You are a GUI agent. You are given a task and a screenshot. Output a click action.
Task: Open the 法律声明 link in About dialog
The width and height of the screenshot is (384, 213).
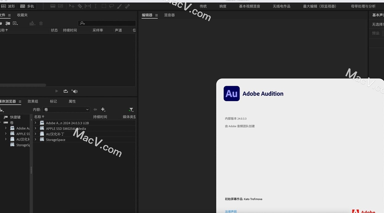[230, 211]
